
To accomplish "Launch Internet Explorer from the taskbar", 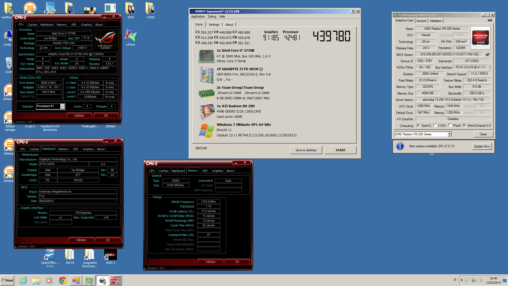I will 23,280.
